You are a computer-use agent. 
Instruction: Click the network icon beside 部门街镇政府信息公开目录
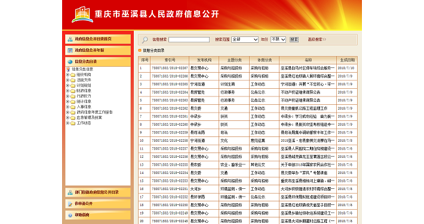[x=70, y=192]
